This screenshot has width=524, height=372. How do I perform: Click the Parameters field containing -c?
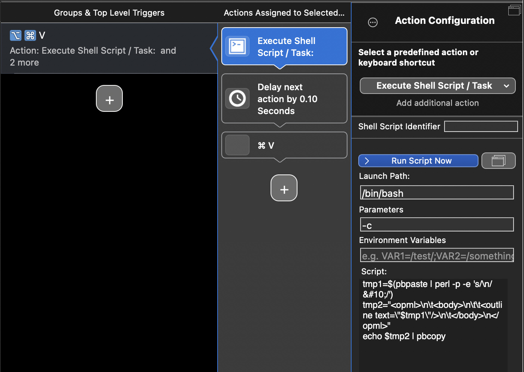tap(437, 225)
